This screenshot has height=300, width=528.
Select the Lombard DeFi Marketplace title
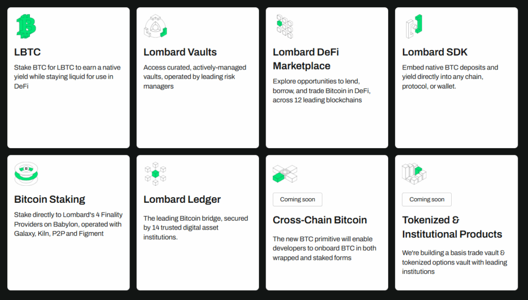pos(305,59)
